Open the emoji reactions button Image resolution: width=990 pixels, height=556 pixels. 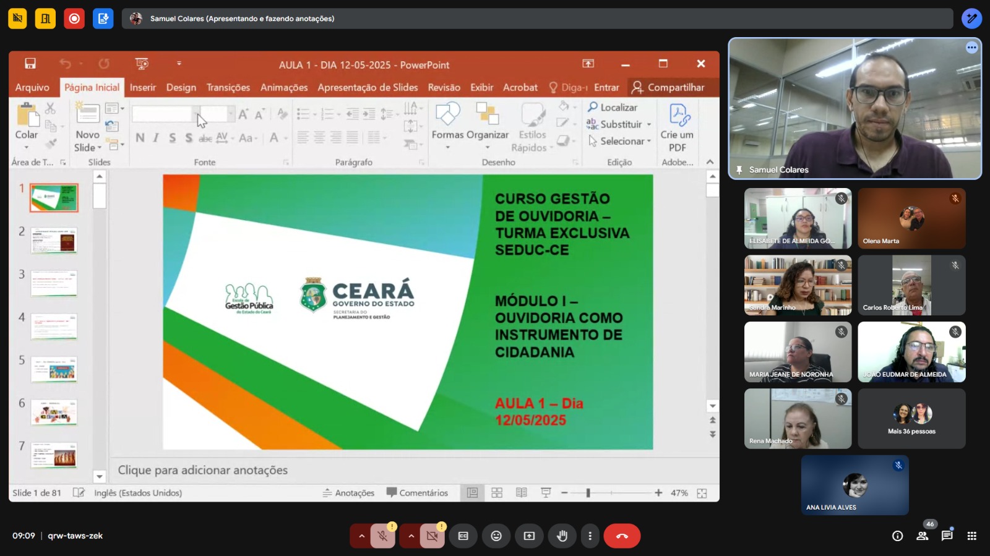click(496, 536)
